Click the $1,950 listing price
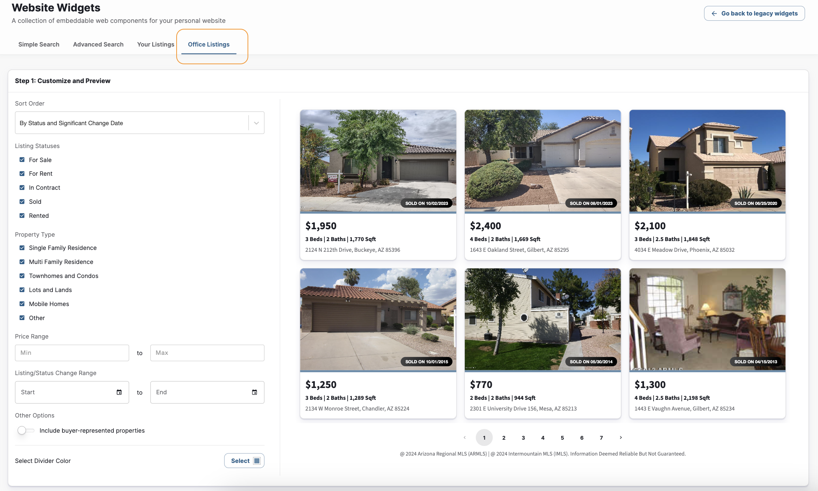Screen dimensions: 818x491 coord(321,226)
